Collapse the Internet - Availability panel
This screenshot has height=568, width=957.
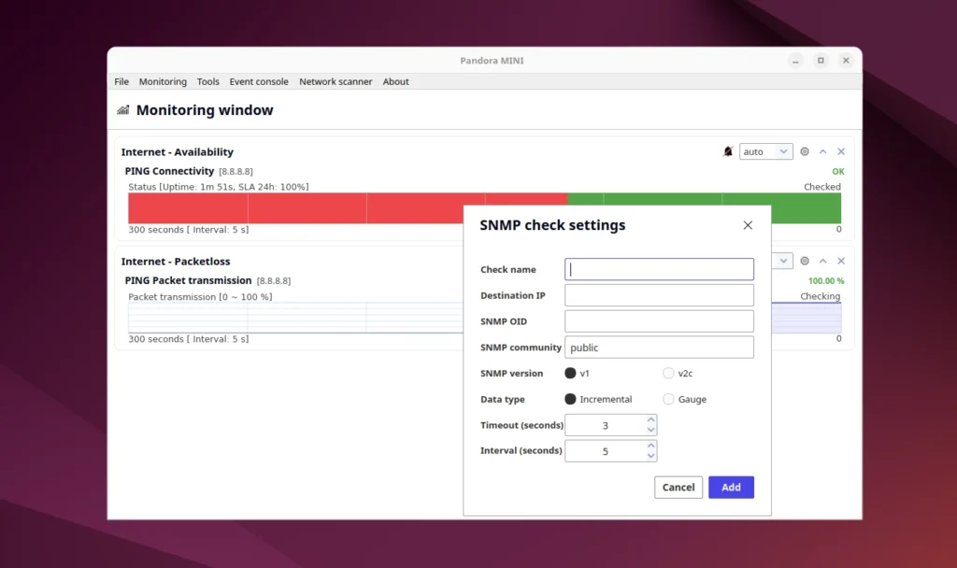(x=822, y=150)
